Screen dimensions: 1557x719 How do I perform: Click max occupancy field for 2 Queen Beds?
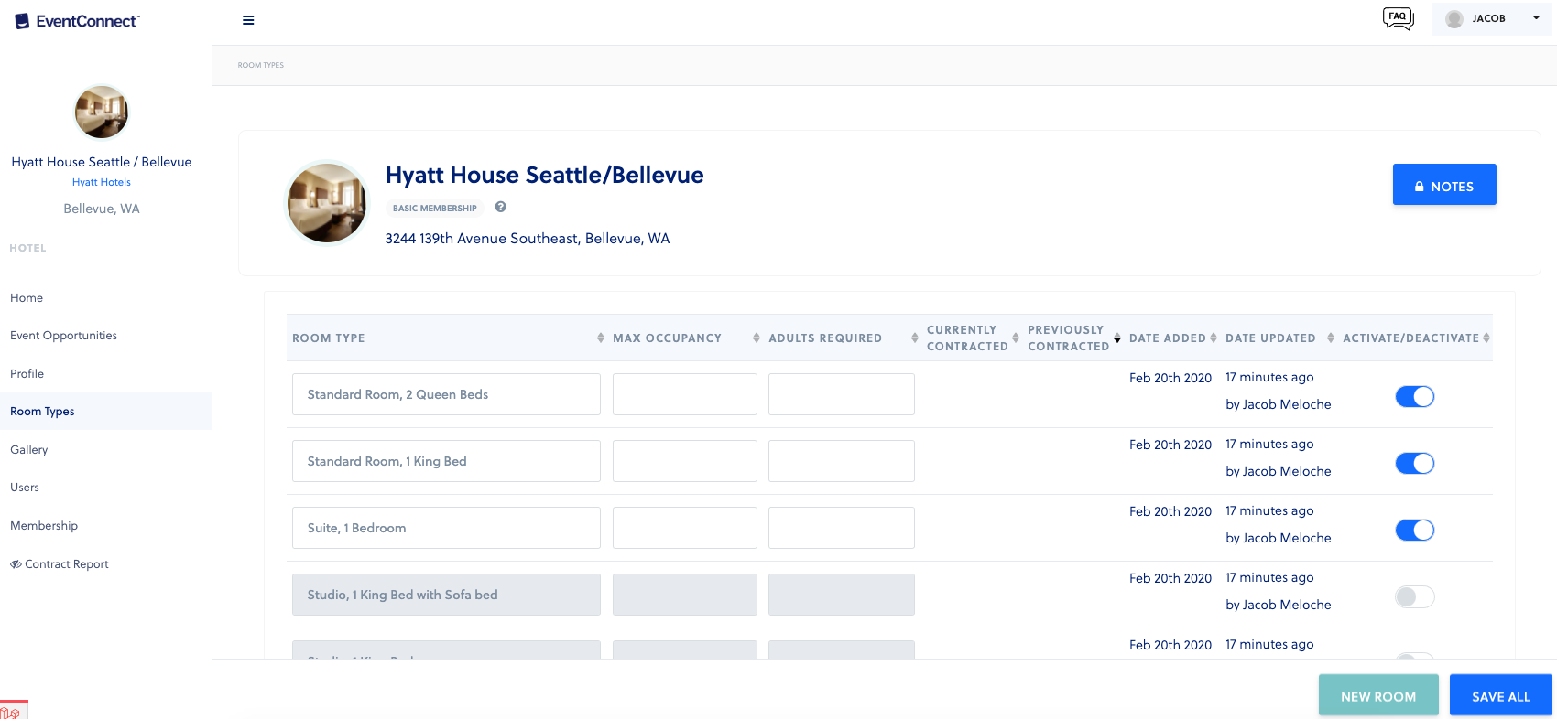685,394
